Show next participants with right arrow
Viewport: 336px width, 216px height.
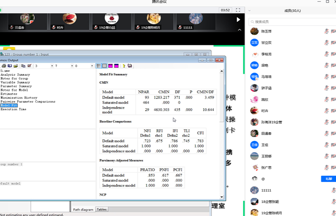point(239,19)
